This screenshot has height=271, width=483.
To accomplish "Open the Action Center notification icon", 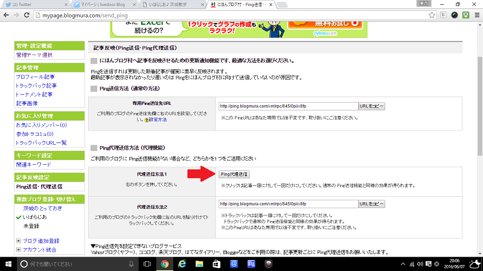I will [429, 264].
